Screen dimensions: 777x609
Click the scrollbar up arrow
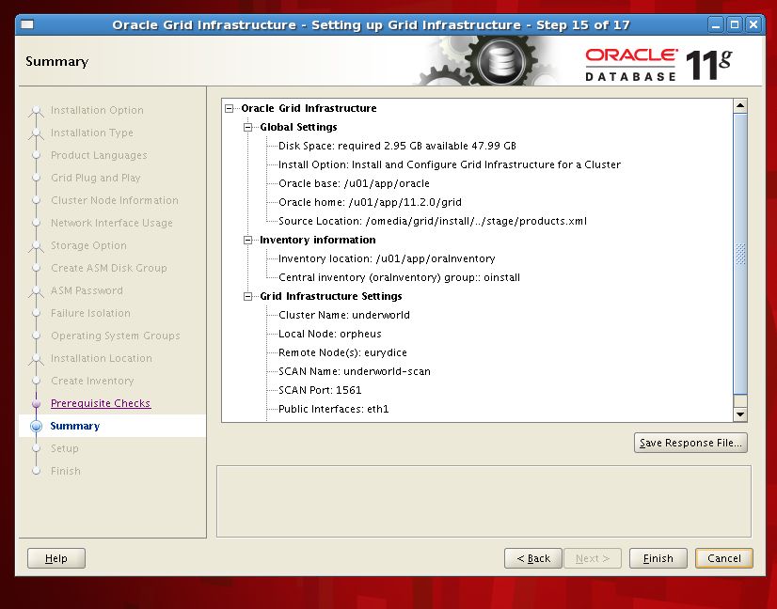(x=740, y=106)
